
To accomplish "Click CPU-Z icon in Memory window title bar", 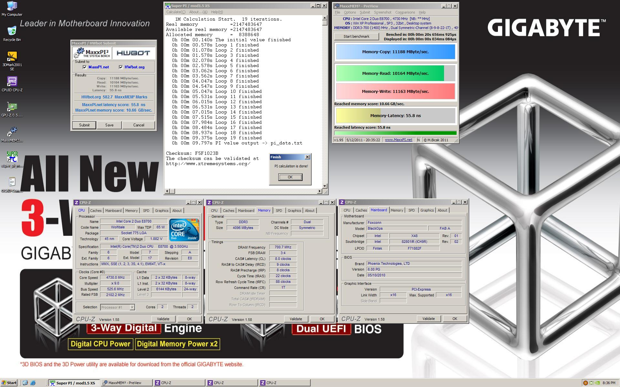I will click(209, 203).
